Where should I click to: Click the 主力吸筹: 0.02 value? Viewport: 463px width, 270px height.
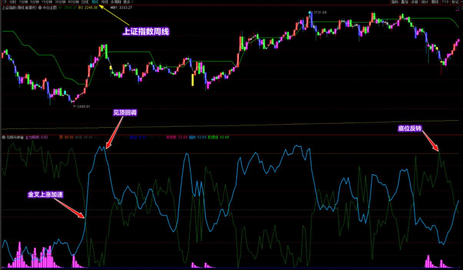click(37, 137)
